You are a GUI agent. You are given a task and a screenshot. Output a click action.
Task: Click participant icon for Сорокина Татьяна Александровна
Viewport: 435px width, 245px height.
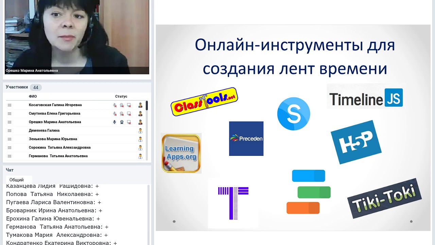pyautogui.click(x=140, y=148)
